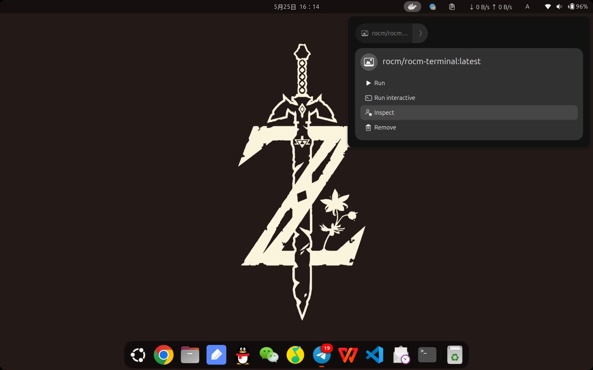The width and height of the screenshot is (593, 370).
Task: Open the clipboard manager indicator
Action: tap(452, 6)
